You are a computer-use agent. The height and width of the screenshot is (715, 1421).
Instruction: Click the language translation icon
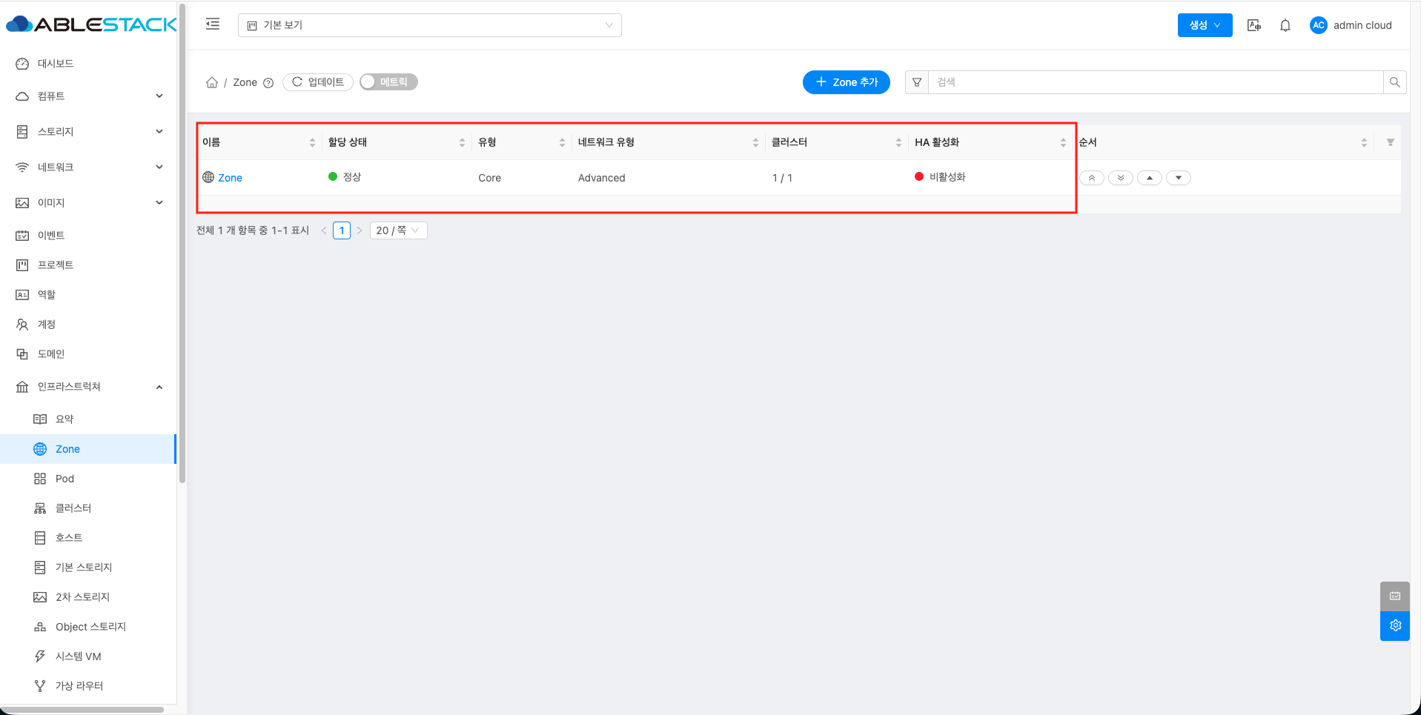[1254, 25]
